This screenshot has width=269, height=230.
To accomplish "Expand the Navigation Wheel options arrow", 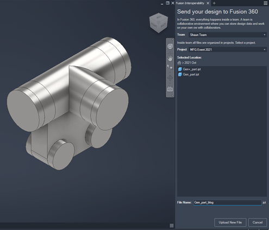I will 170,52.
